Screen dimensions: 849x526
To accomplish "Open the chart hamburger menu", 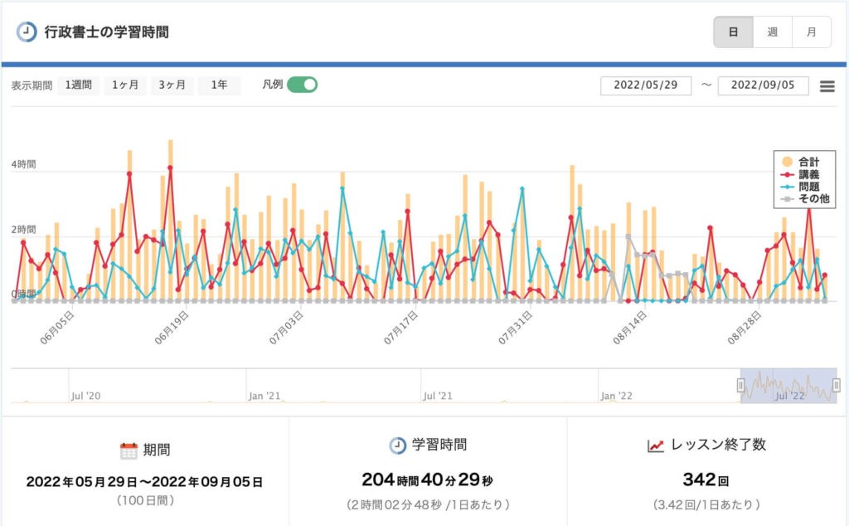I will point(827,86).
